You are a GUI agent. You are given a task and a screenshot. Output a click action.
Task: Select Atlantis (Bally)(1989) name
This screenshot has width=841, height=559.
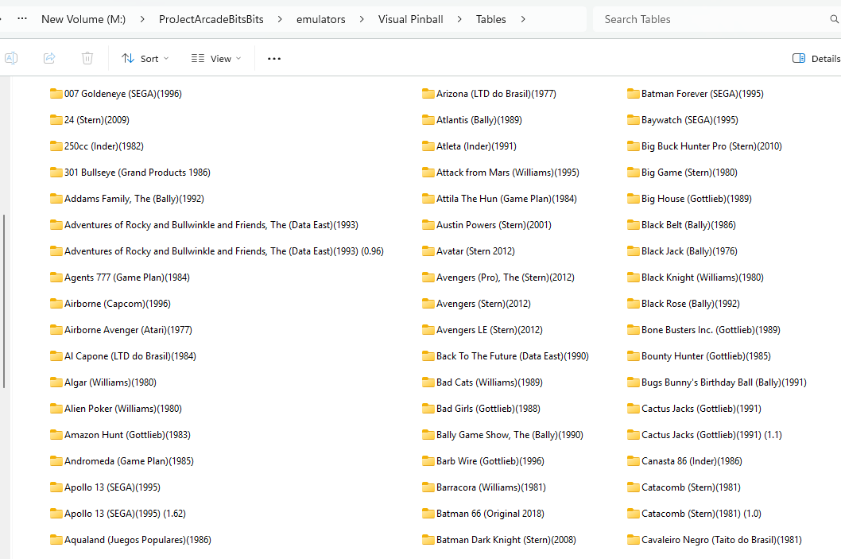pos(479,119)
